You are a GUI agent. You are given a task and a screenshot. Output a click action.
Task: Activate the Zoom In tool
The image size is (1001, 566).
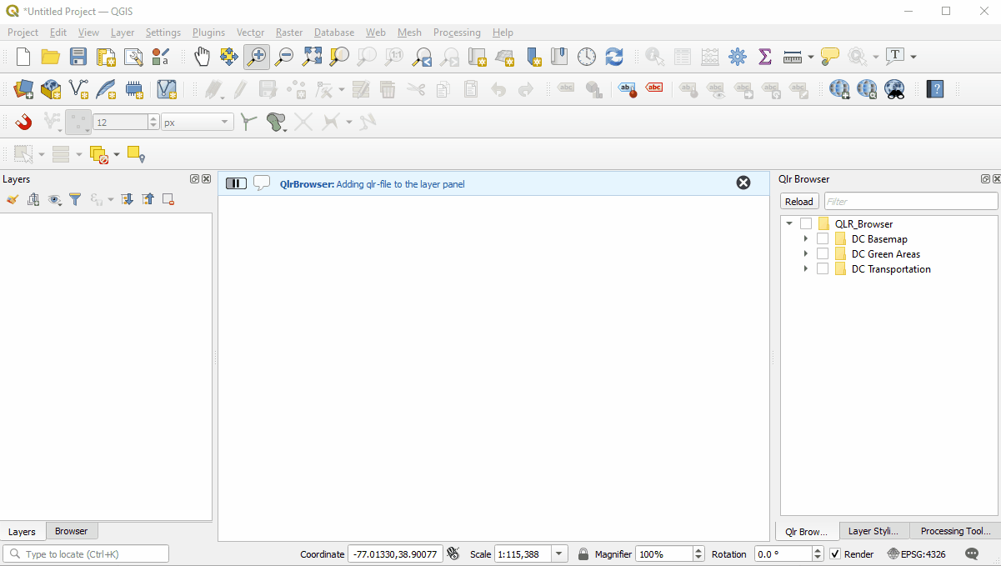click(256, 57)
